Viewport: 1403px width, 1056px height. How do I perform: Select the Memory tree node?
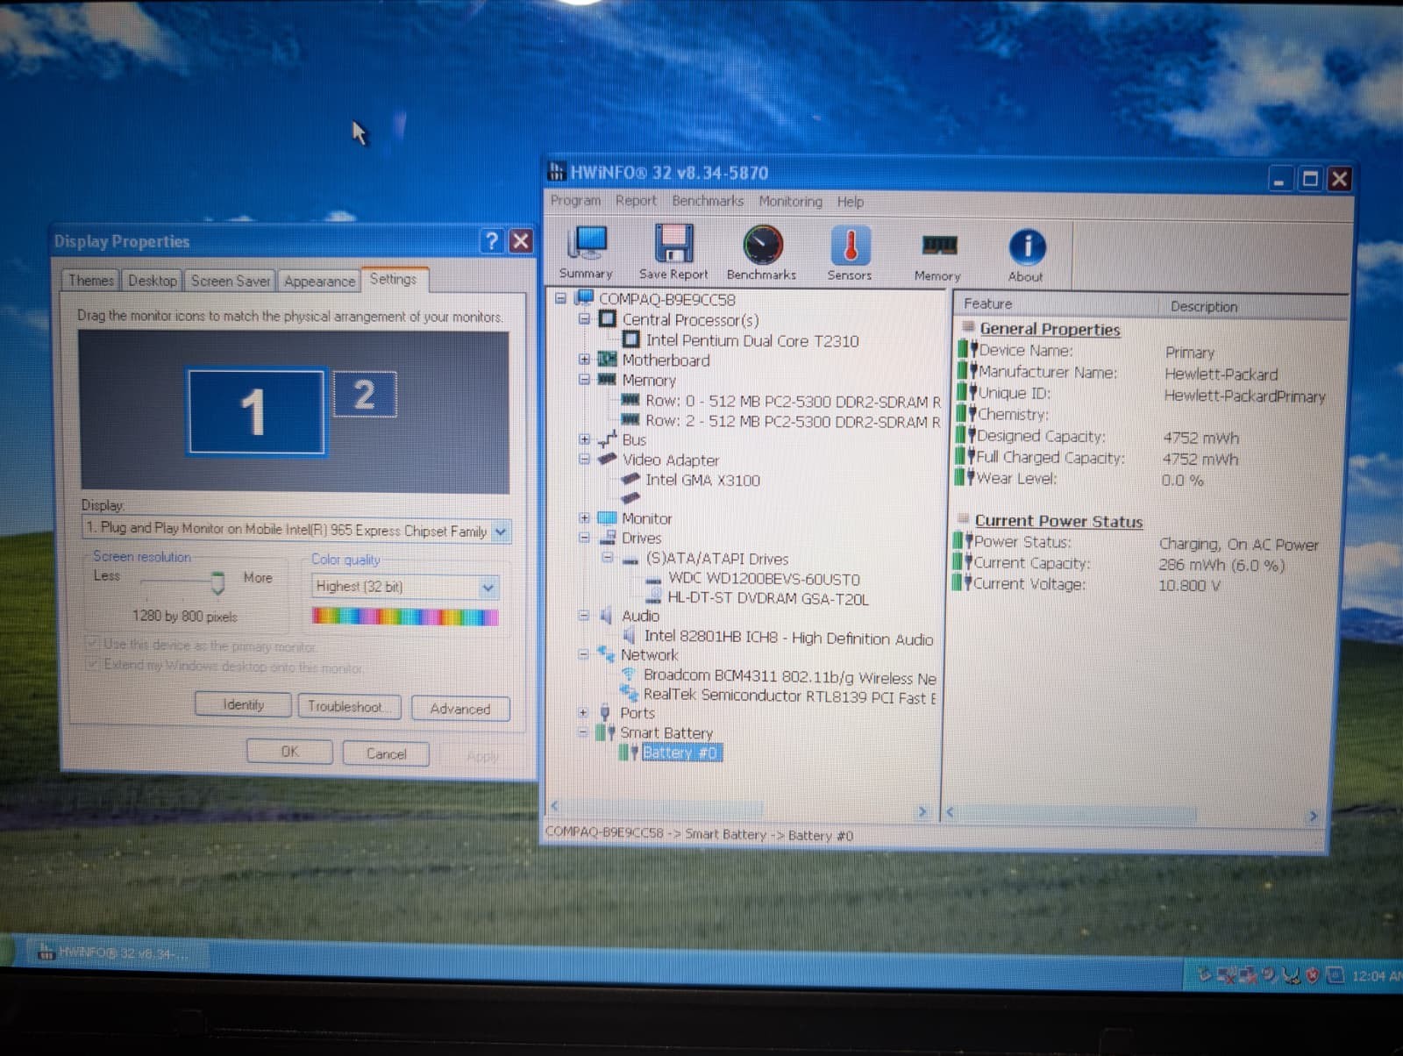[x=649, y=381]
